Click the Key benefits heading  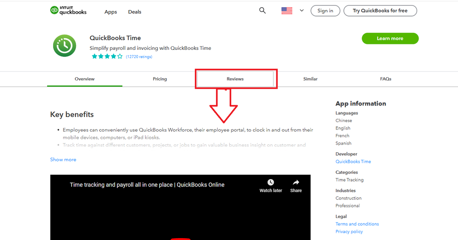point(72,114)
